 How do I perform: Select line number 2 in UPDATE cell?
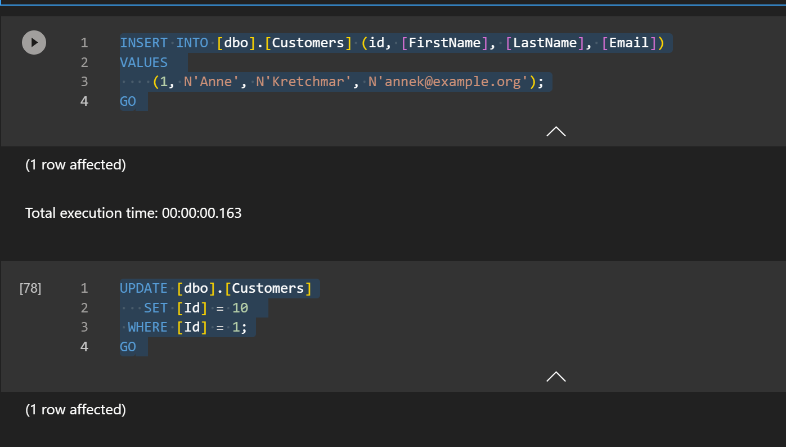[x=84, y=308]
